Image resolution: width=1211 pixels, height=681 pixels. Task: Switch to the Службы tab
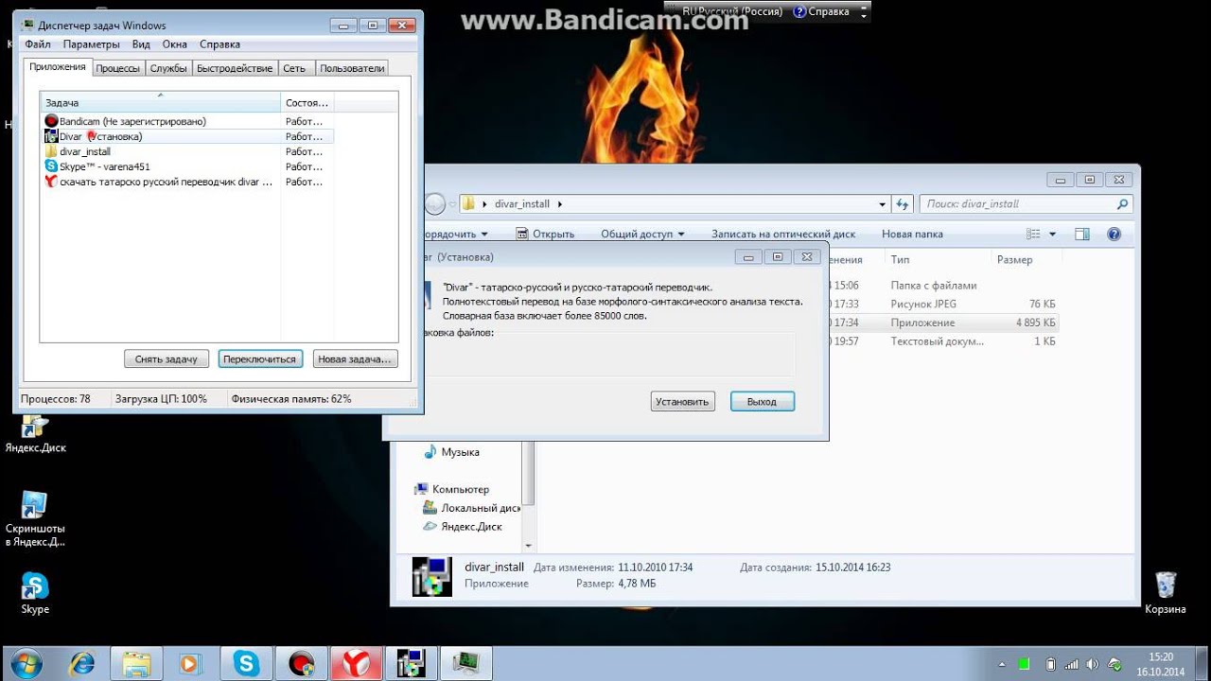tap(168, 68)
